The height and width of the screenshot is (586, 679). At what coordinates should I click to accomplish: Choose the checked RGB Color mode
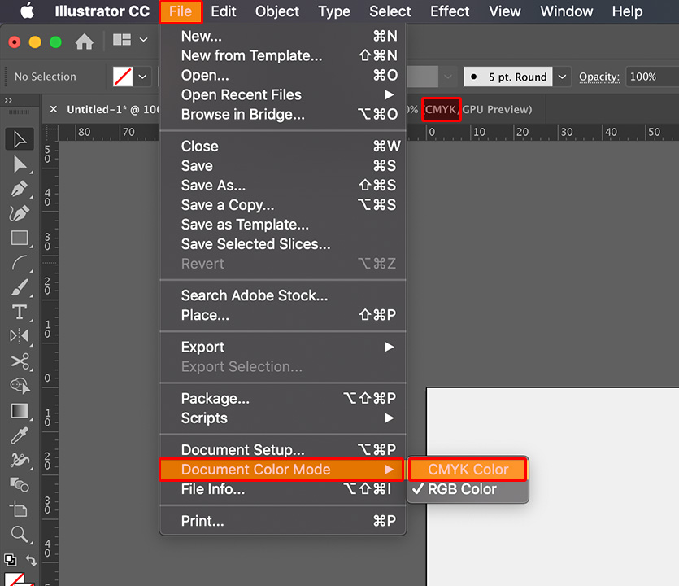pos(468,489)
